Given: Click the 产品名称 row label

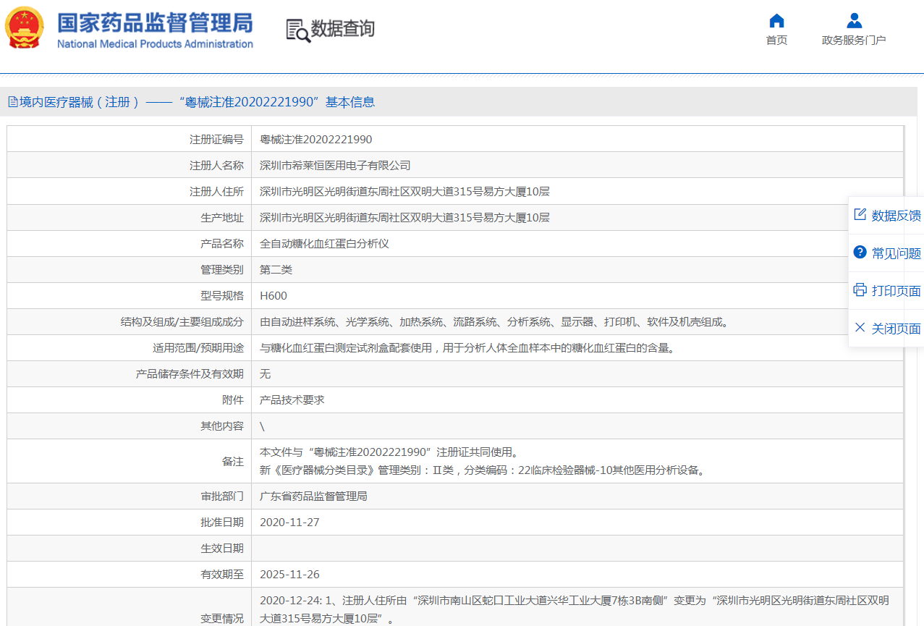Looking at the screenshot, I should coord(222,243).
